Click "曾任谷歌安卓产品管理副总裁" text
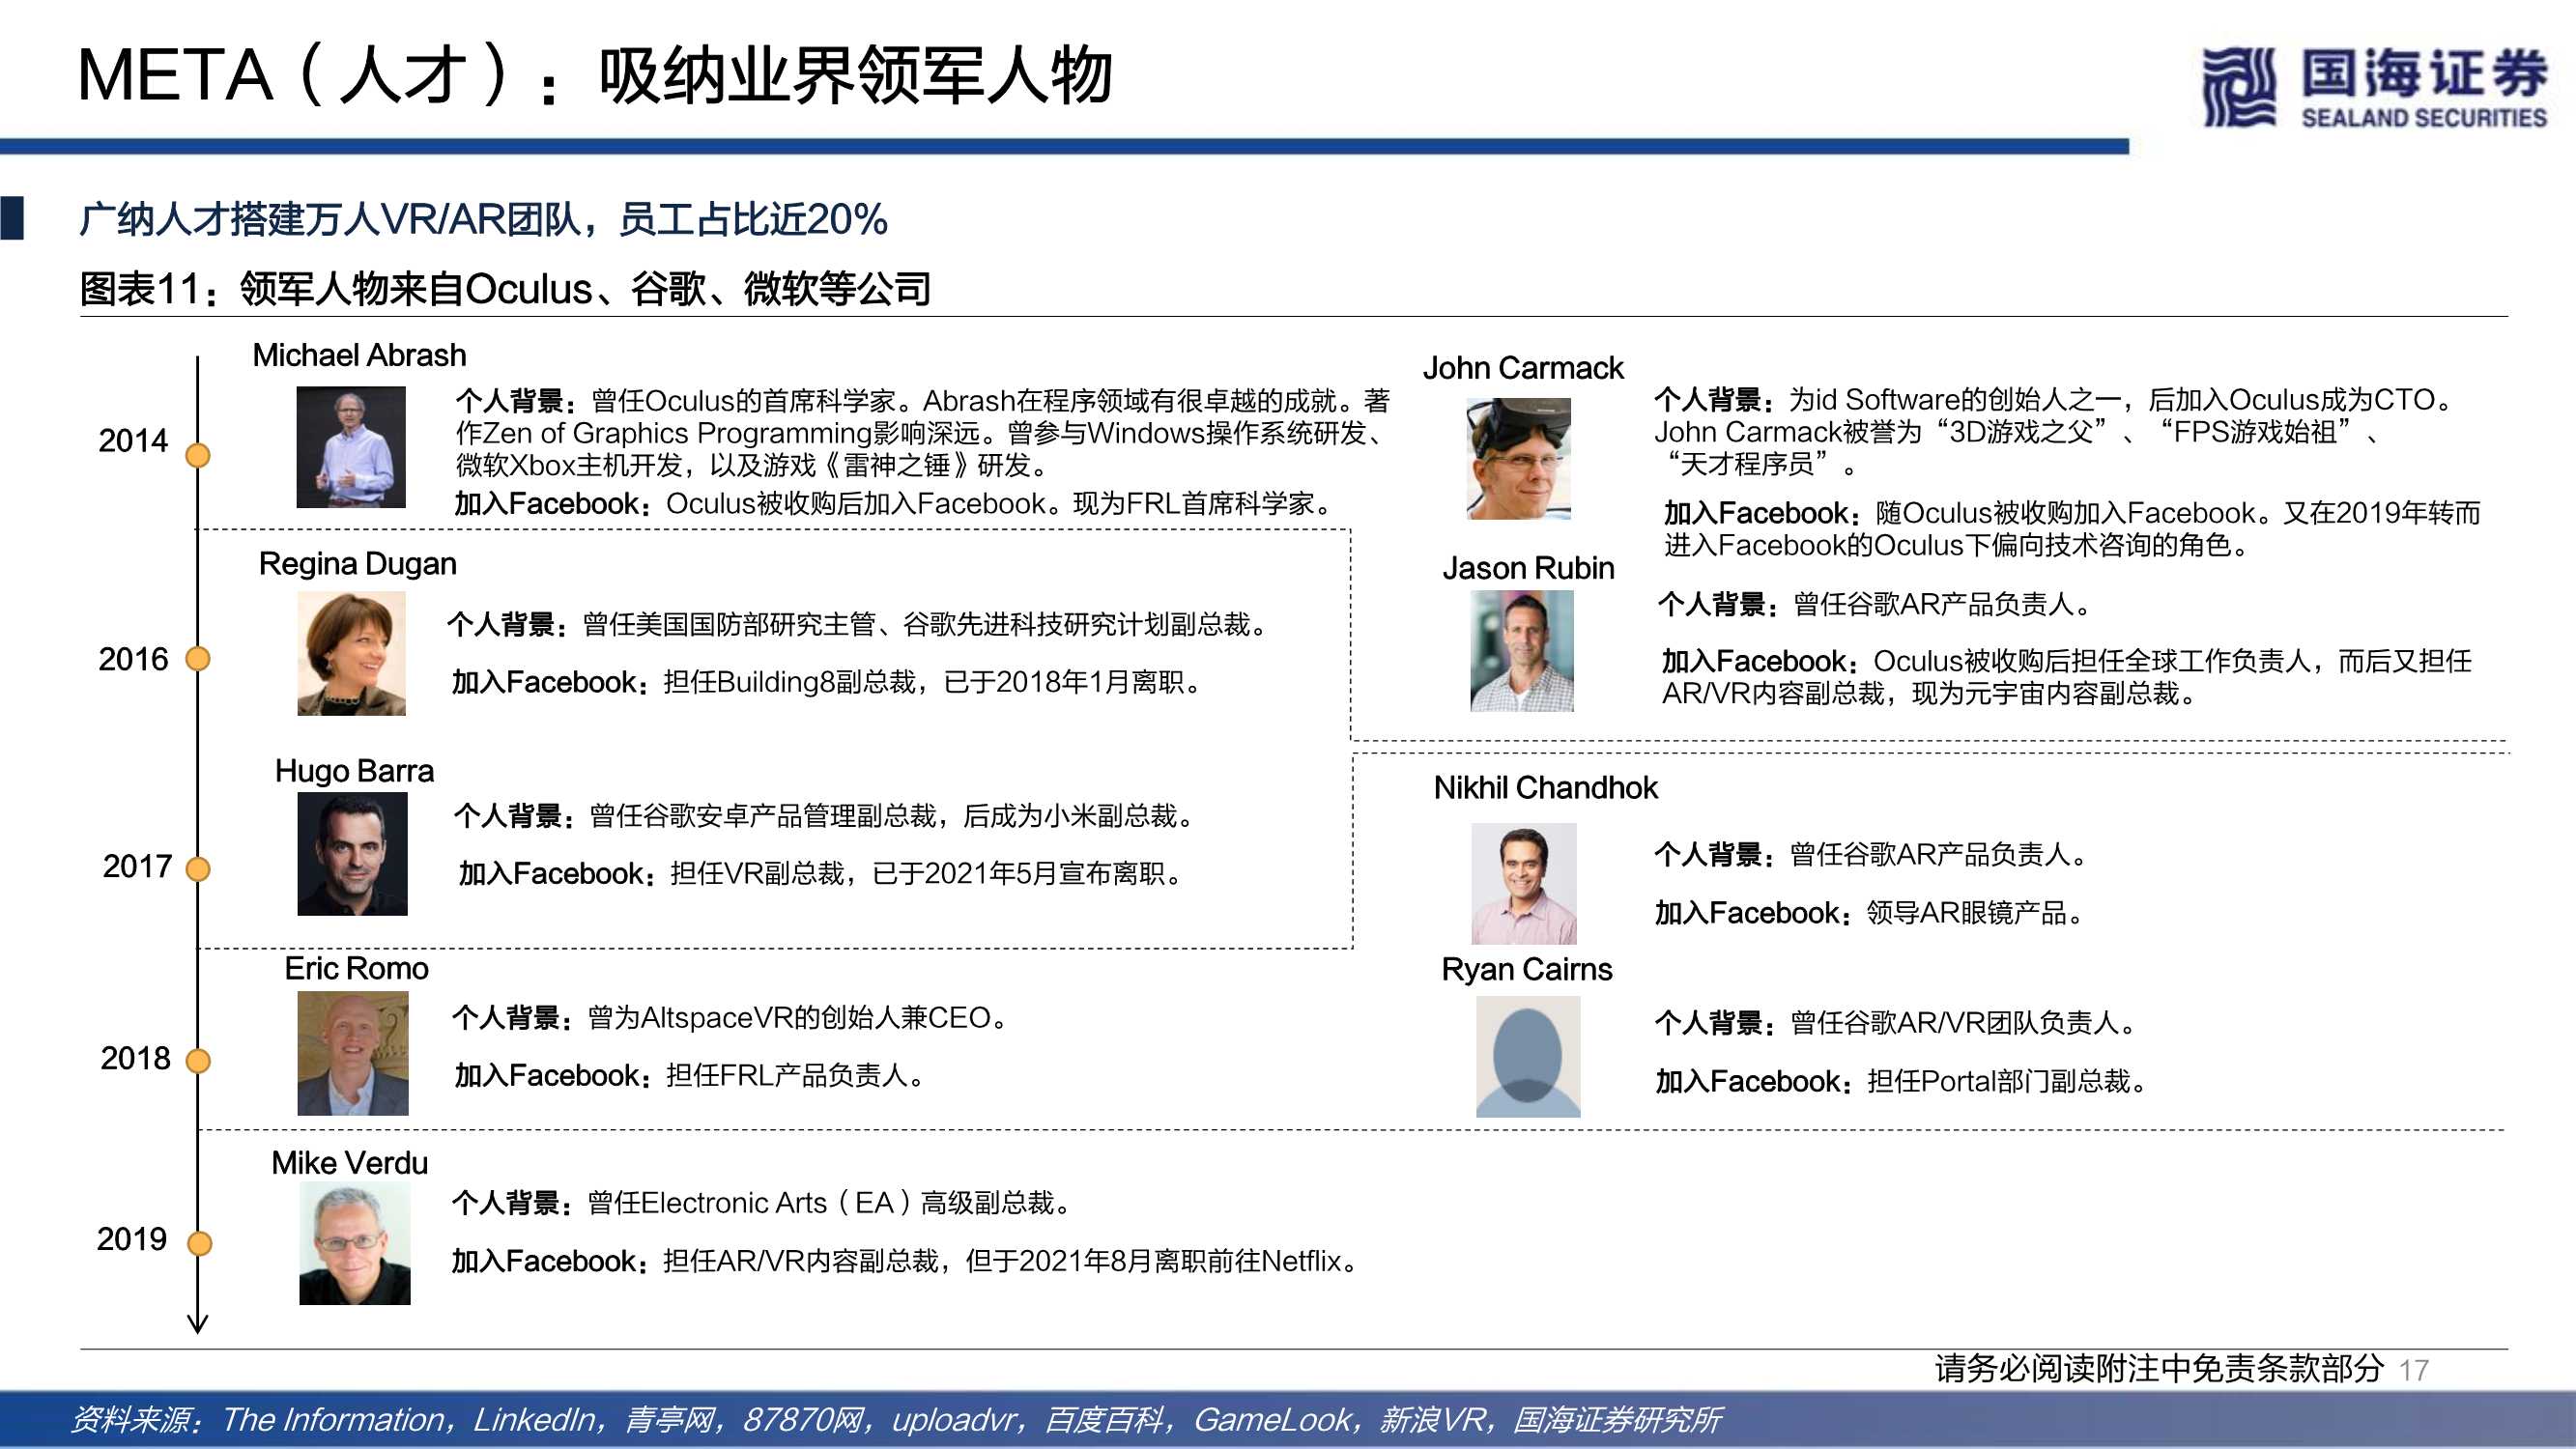 (x=763, y=816)
